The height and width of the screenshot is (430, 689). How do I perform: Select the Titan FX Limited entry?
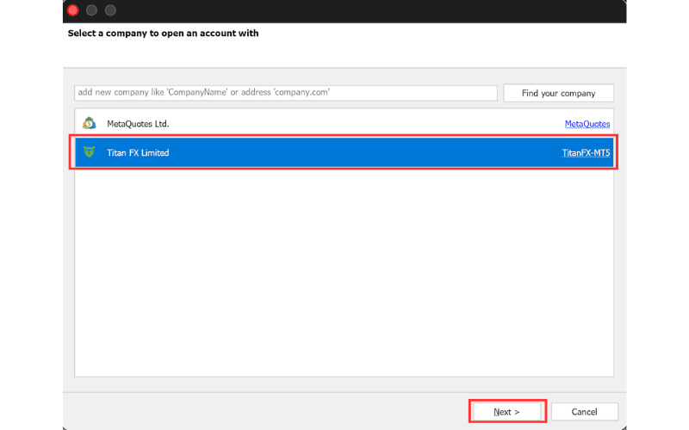point(344,152)
